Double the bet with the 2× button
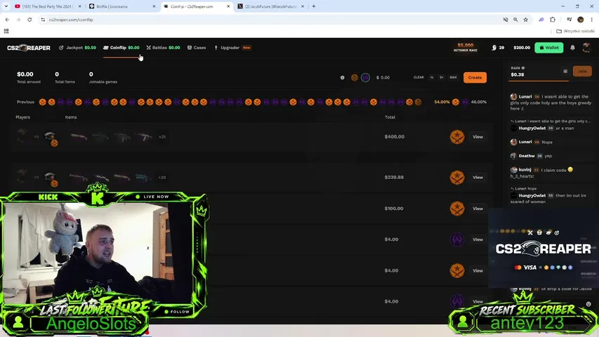This screenshot has height=337, width=599. [x=441, y=77]
